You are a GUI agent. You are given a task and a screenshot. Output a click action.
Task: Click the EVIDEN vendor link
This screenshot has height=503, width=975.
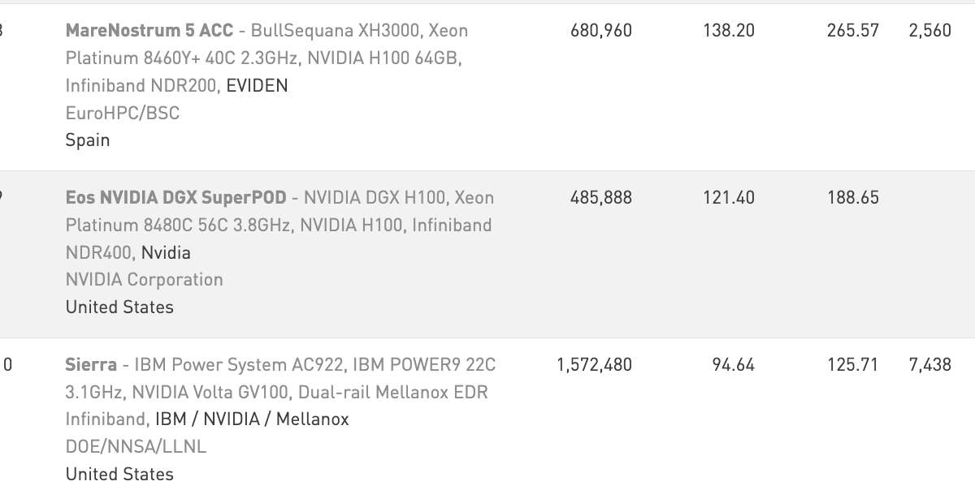(x=257, y=86)
